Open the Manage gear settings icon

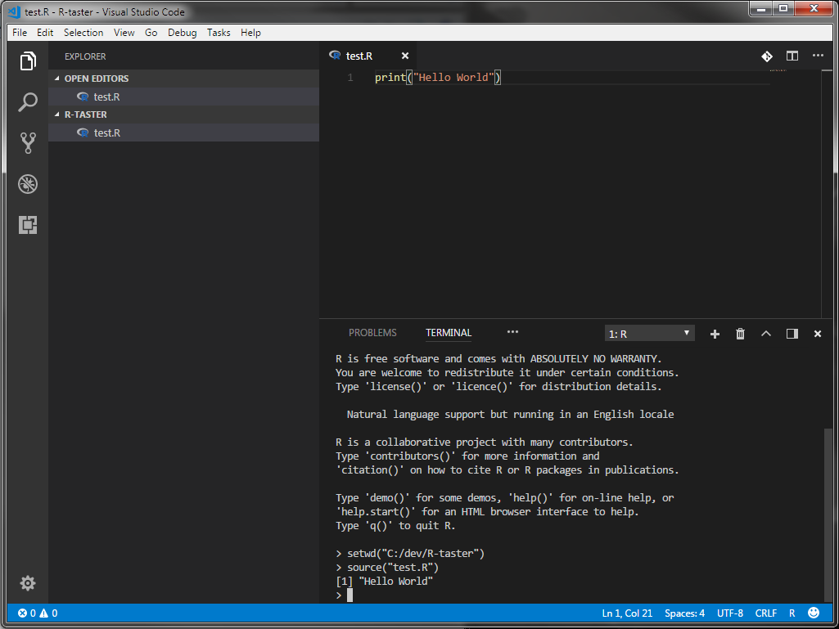point(28,583)
